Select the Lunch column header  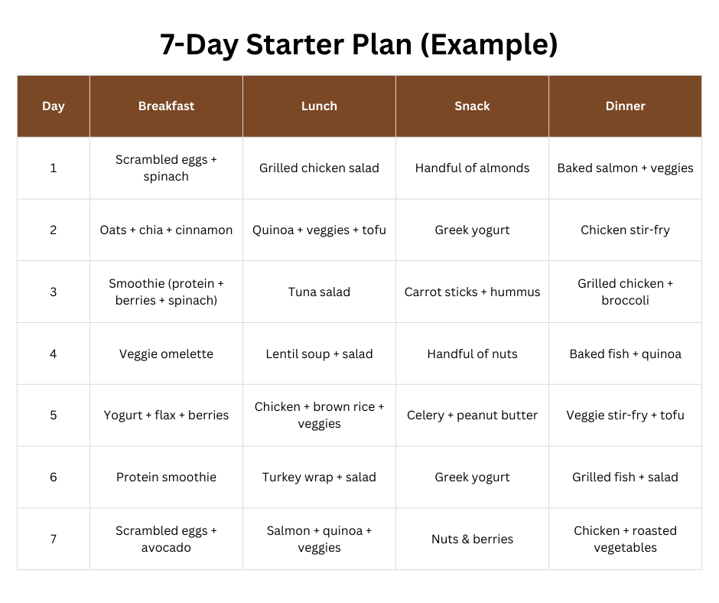tap(319, 106)
